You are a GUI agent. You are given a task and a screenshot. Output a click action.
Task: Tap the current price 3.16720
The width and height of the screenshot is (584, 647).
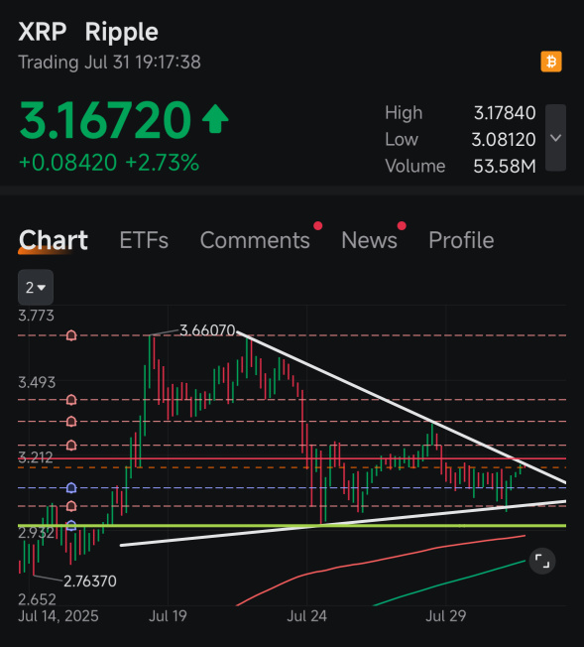point(105,120)
